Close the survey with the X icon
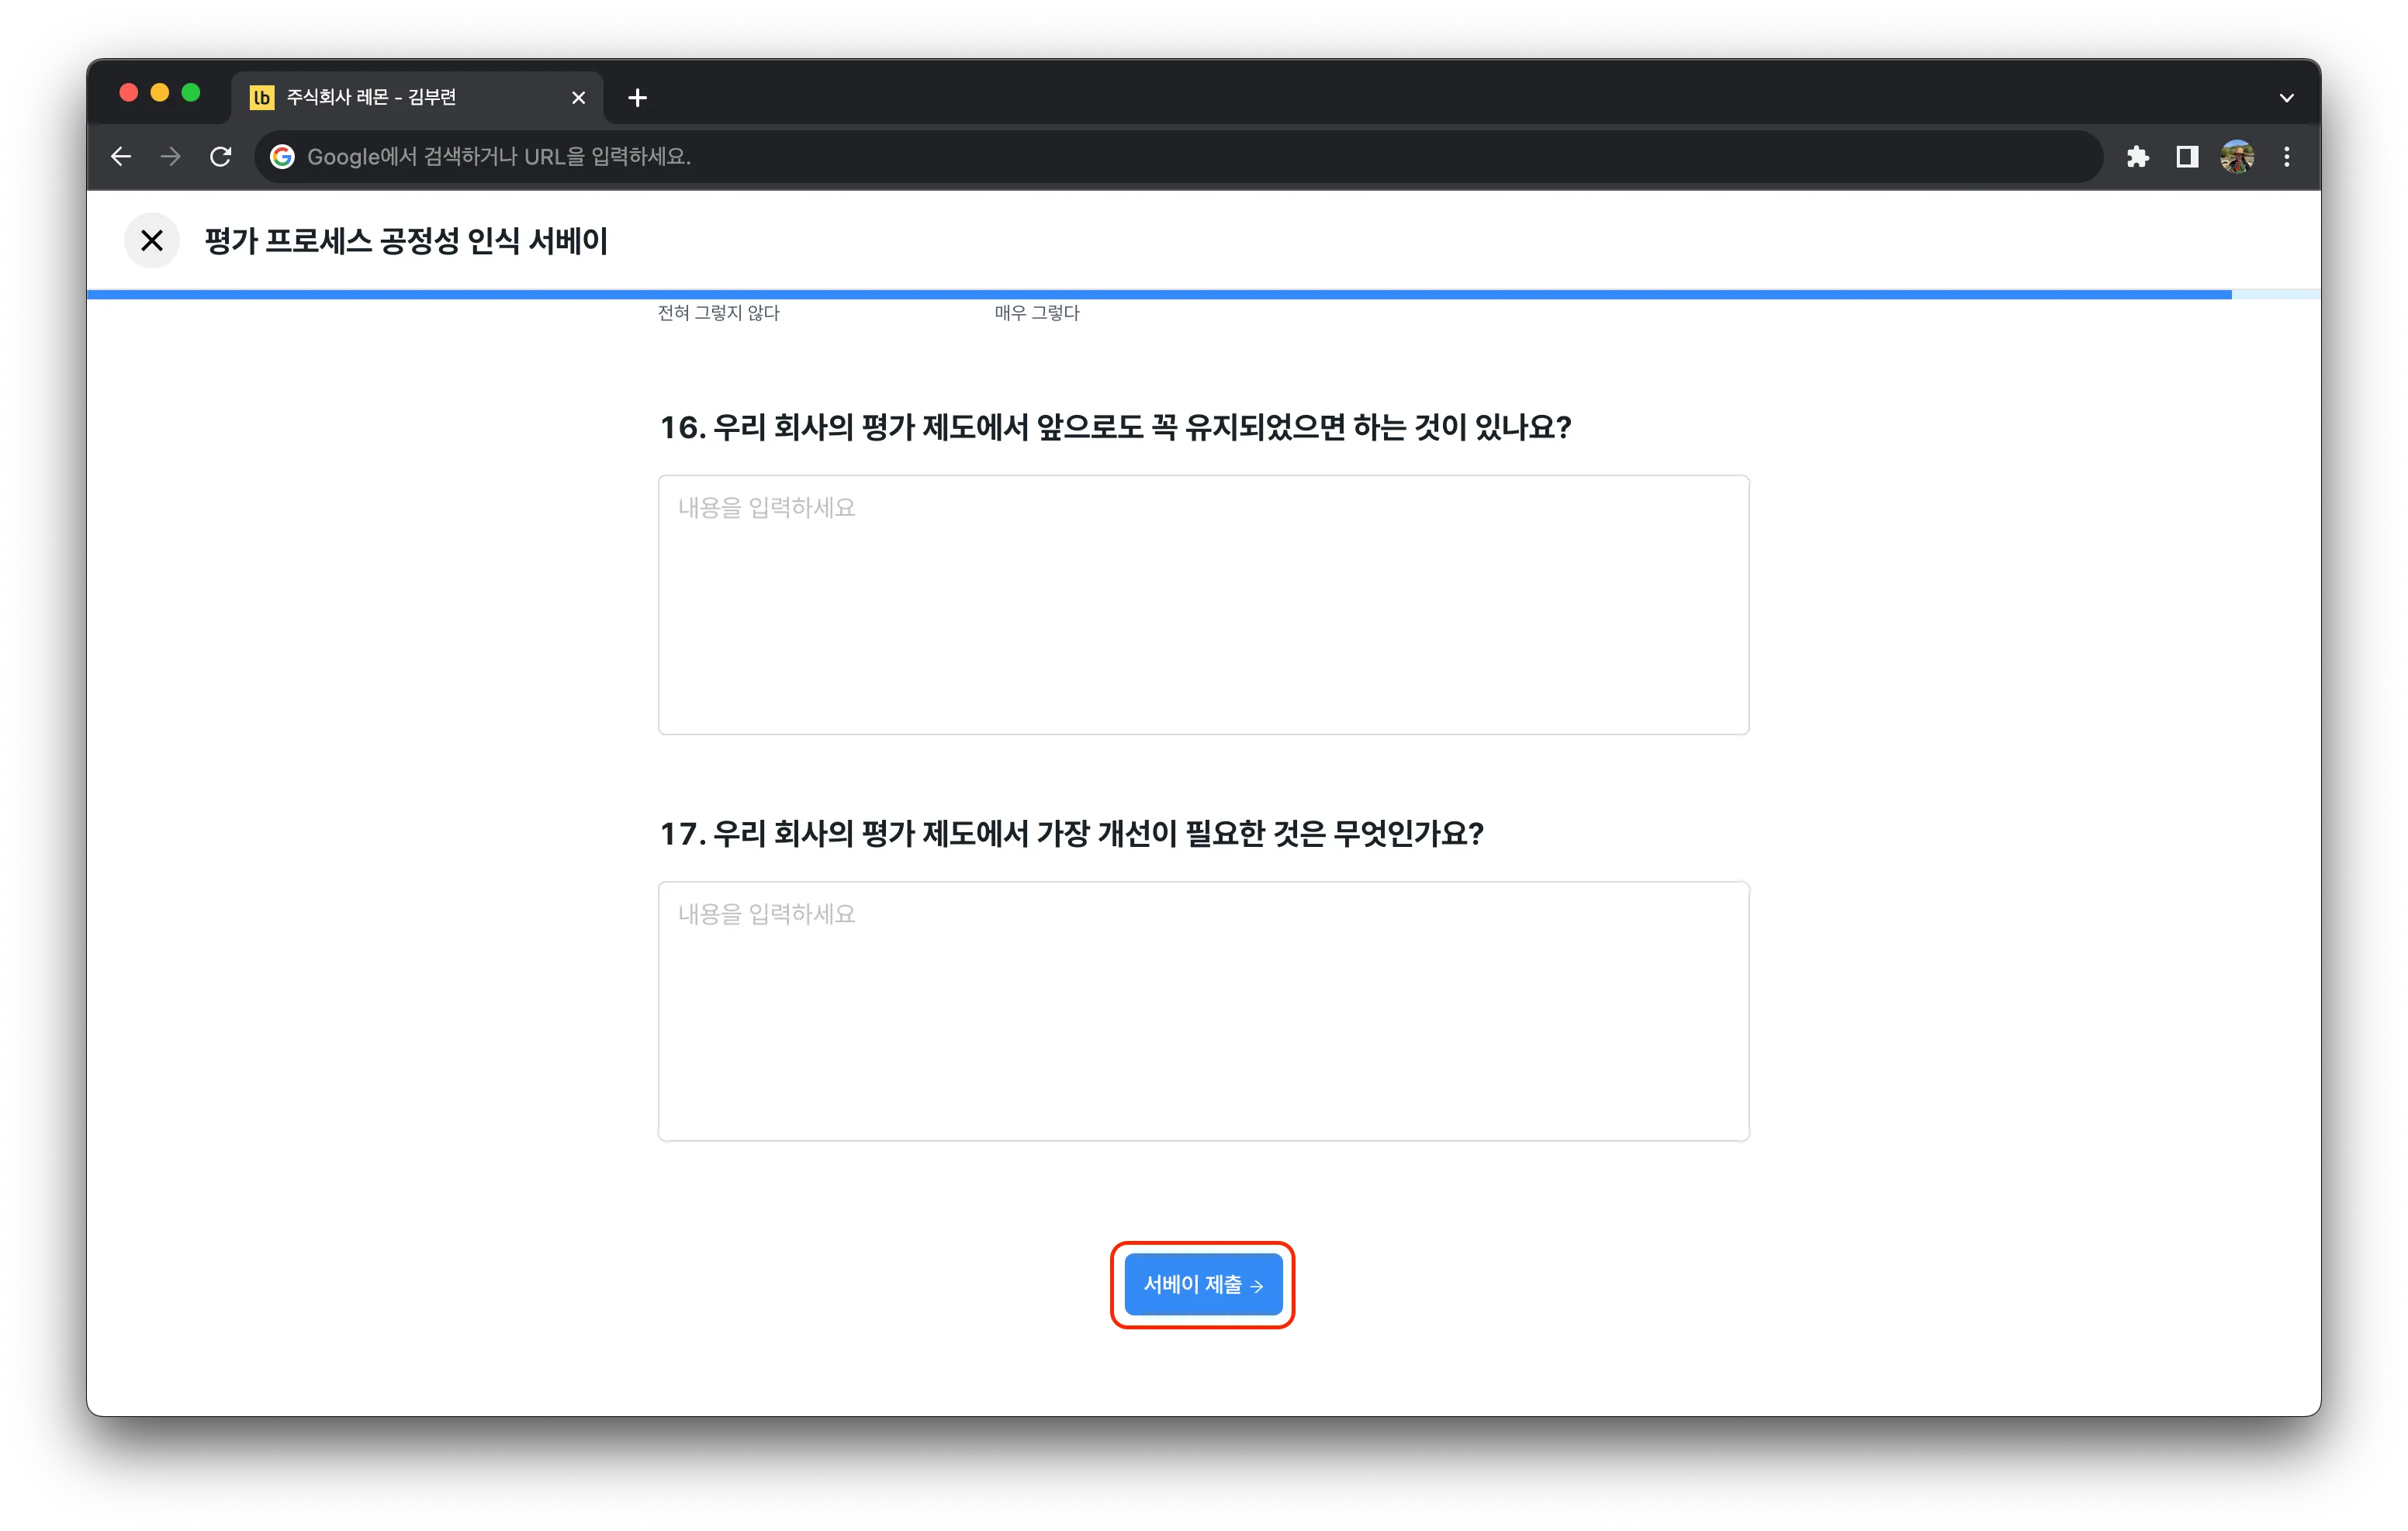2408x1531 pixels. click(x=152, y=240)
